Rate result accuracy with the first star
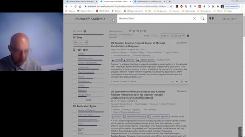245x137 pixels. tap(130, 31)
